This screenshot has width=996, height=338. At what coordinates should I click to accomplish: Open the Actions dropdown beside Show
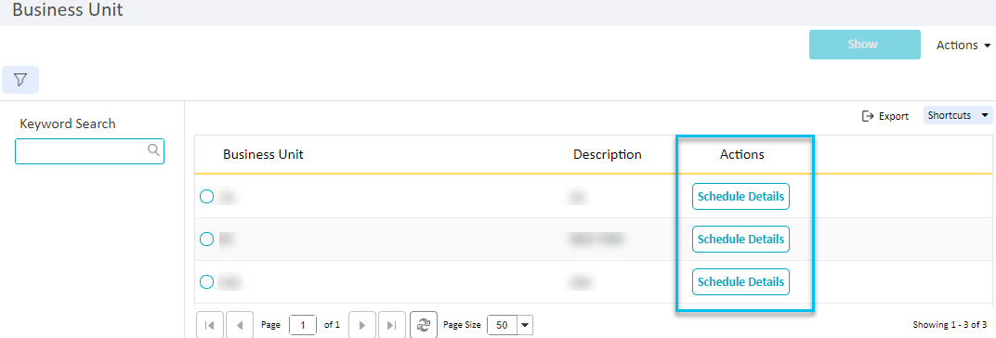(x=963, y=45)
